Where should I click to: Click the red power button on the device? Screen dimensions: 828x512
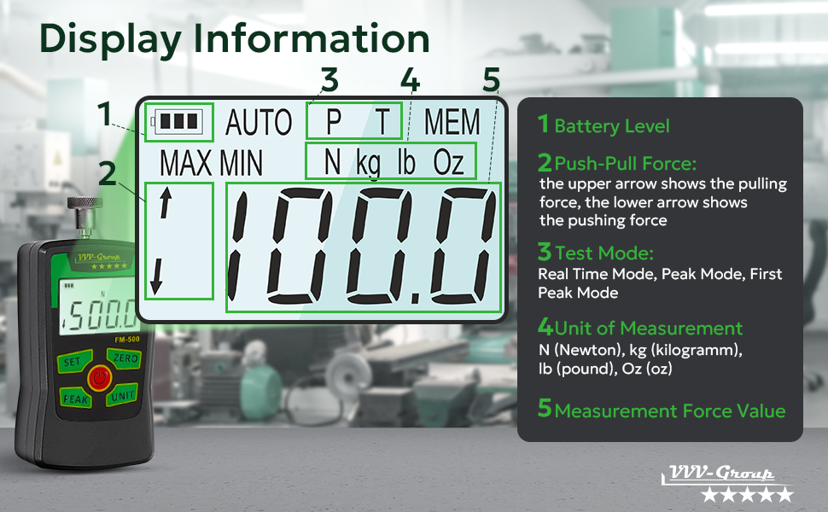click(99, 378)
